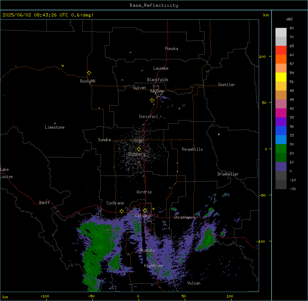Click the Innisfail town label

click(x=149, y=117)
